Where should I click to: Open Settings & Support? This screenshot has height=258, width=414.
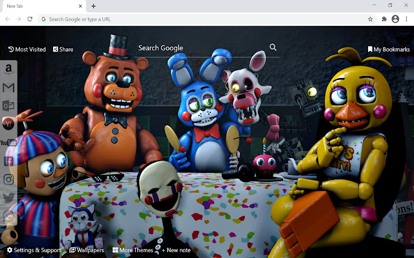pyautogui.click(x=34, y=250)
